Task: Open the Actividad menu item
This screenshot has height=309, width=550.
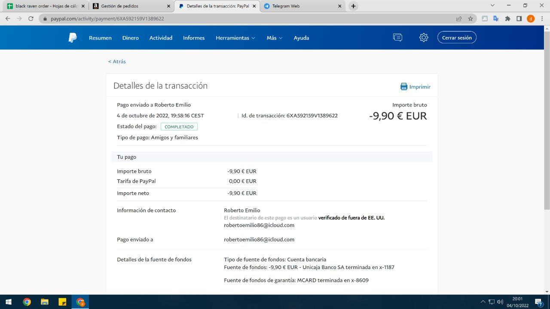Action: coord(161,38)
